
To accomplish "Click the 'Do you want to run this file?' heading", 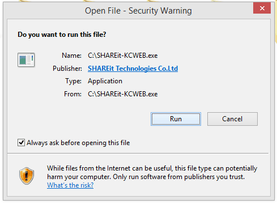I will point(62,35).
